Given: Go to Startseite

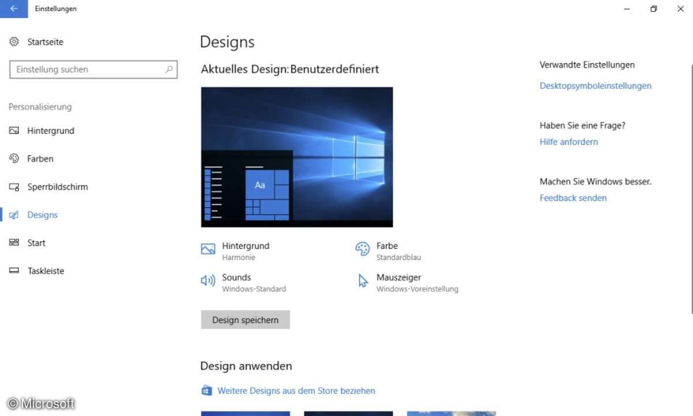Looking at the screenshot, I should (45, 42).
